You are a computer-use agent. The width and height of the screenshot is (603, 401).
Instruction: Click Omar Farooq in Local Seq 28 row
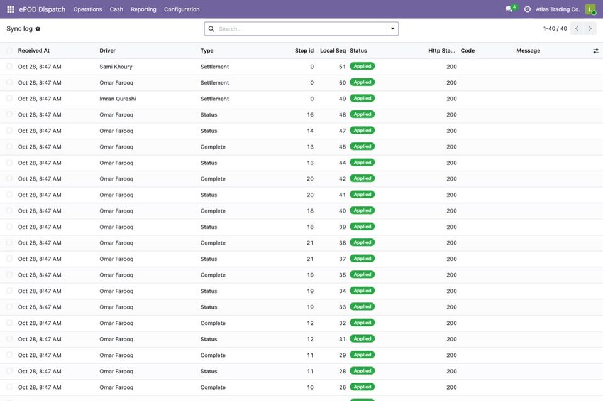tap(116, 372)
